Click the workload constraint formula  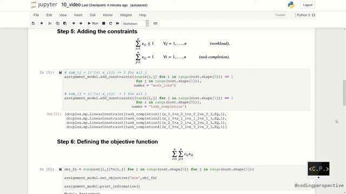pyautogui.click(x=183, y=44)
